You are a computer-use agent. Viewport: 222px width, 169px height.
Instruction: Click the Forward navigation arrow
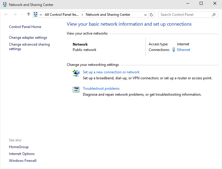pyautogui.click(x=15, y=14)
